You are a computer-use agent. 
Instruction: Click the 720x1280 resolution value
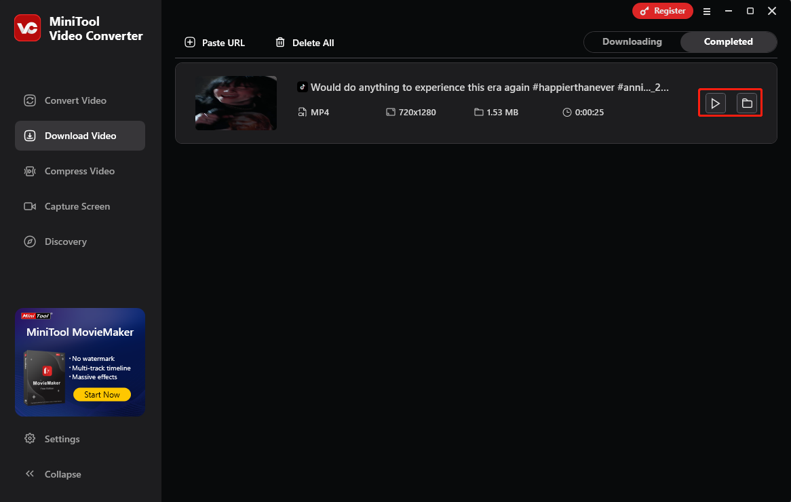click(417, 113)
